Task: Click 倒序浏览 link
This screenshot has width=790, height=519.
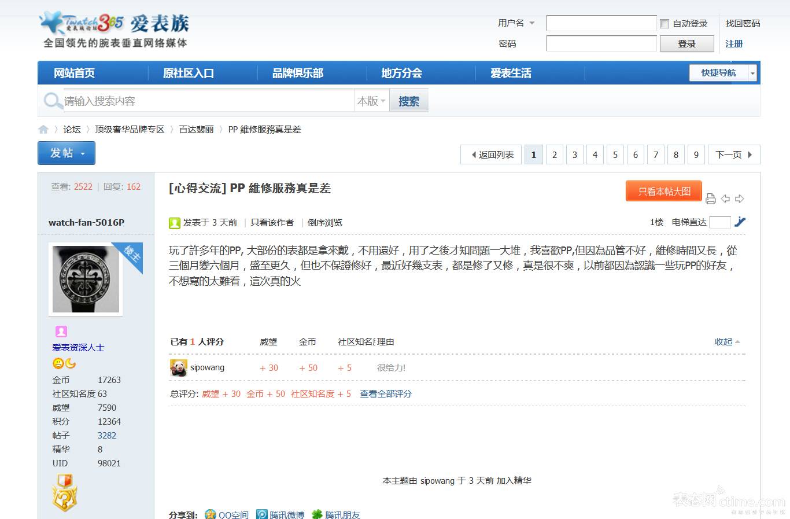Action: coord(325,223)
